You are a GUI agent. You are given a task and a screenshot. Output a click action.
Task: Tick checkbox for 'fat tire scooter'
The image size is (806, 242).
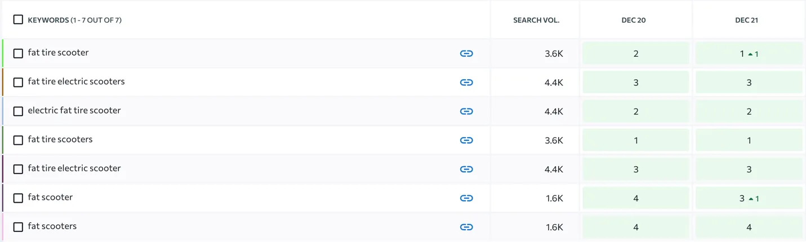(18, 53)
